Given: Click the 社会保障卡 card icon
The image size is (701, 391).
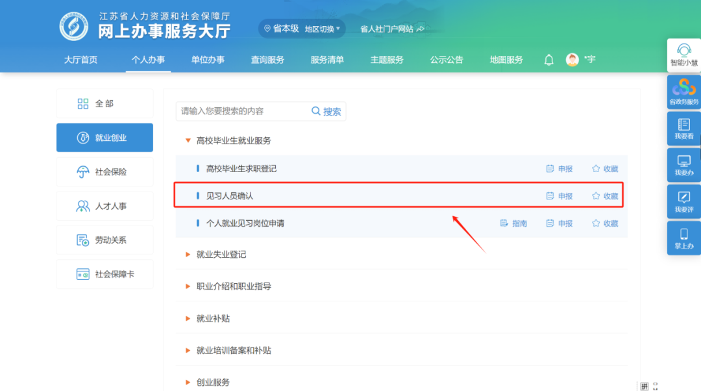Looking at the screenshot, I should [x=82, y=274].
